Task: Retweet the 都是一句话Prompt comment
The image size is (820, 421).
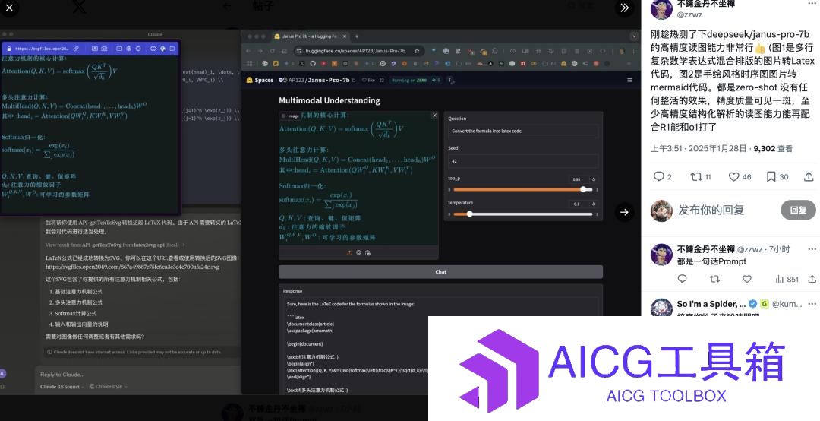Action: pyautogui.click(x=714, y=279)
